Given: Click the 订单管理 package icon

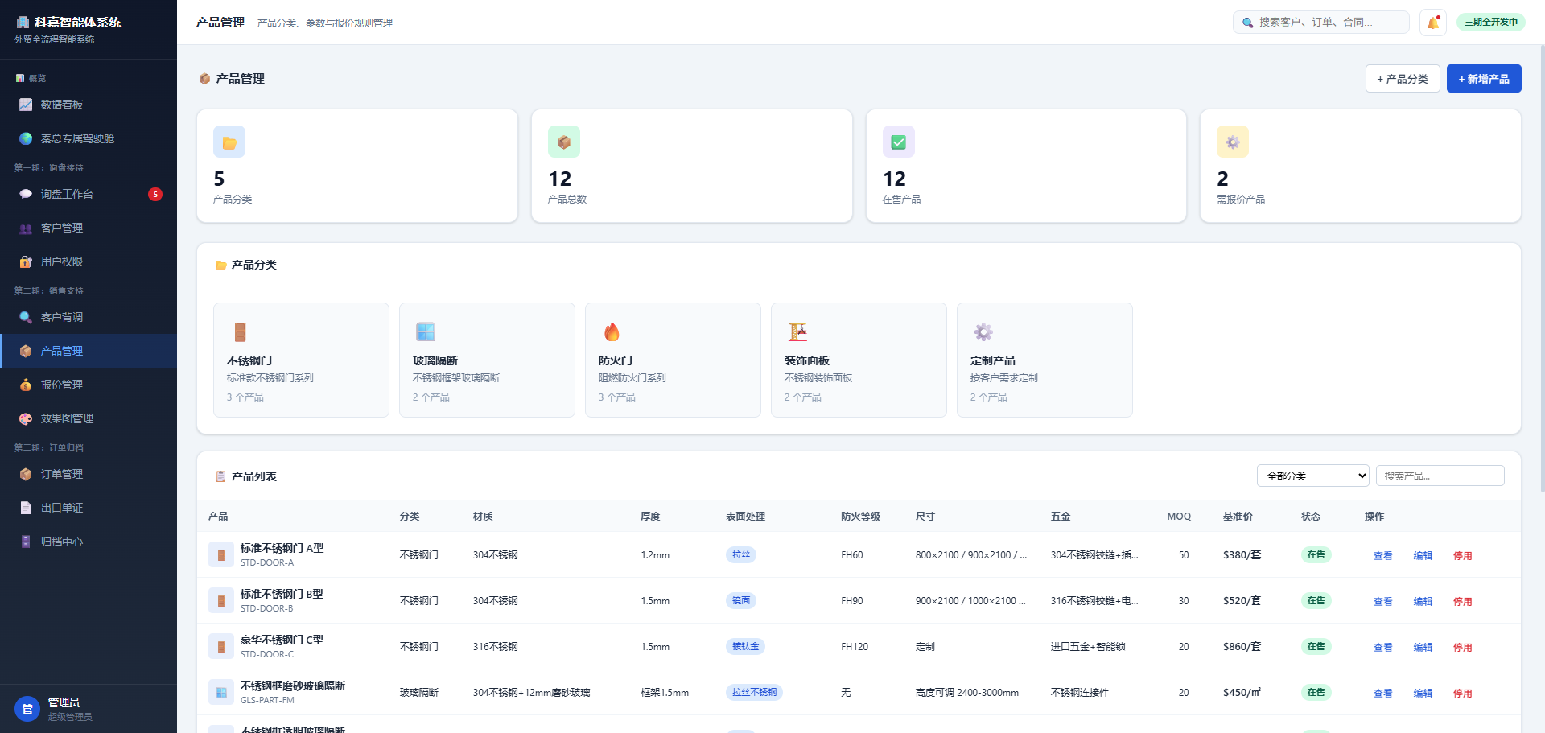Looking at the screenshot, I should [x=26, y=474].
